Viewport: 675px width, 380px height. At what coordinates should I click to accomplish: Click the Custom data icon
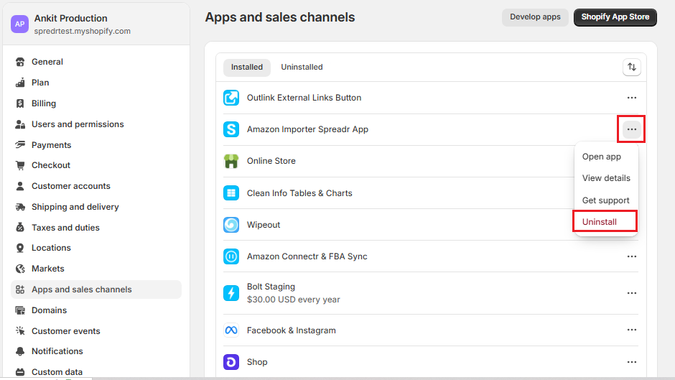(20, 372)
